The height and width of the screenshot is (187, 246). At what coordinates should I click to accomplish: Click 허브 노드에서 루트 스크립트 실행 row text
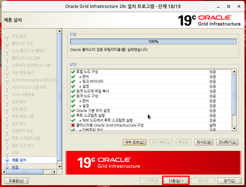tap(108, 120)
